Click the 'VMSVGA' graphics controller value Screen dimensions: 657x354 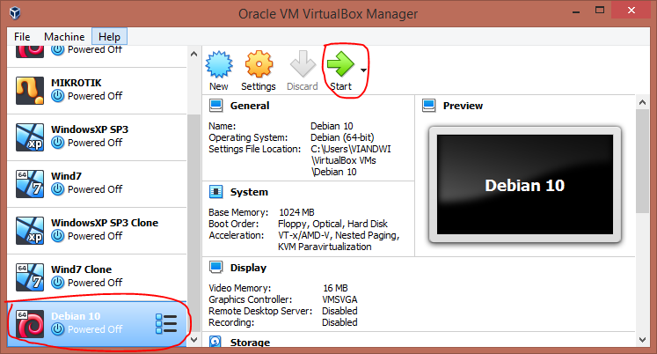coord(339,299)
